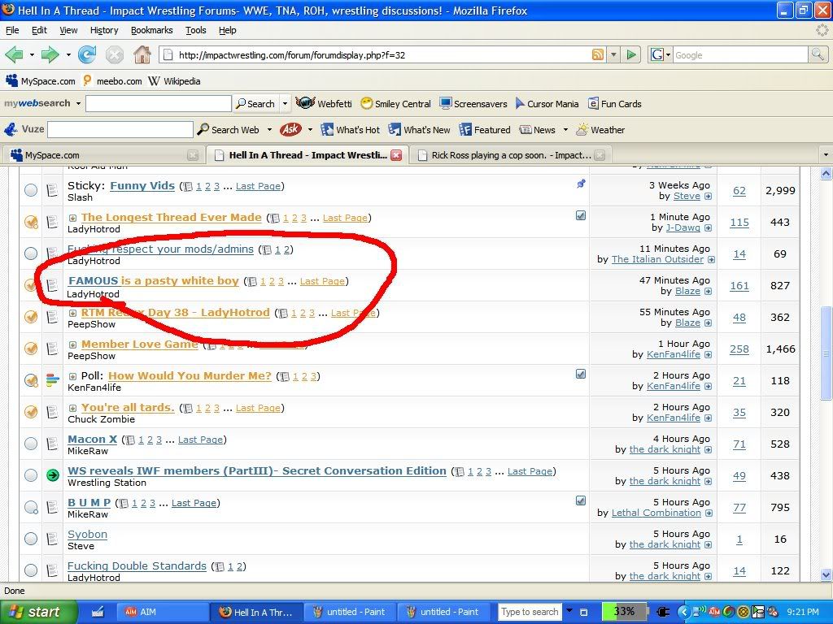
Task: Open the WS reveals IWF members thread
Action: coord(257,470)
